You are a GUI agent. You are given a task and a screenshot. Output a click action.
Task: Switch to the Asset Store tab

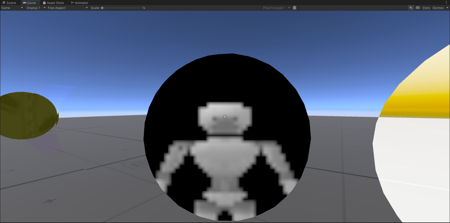[53, 3]
